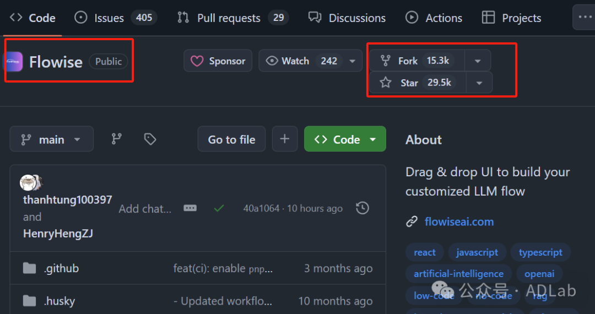Click the About heading
595x314 pixels.
[x=424, y=139]
